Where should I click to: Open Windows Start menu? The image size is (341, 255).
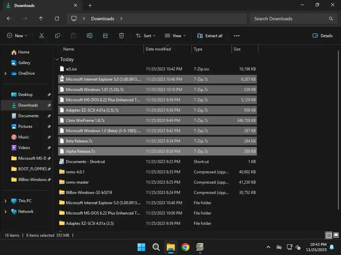(x=141, y=247)
